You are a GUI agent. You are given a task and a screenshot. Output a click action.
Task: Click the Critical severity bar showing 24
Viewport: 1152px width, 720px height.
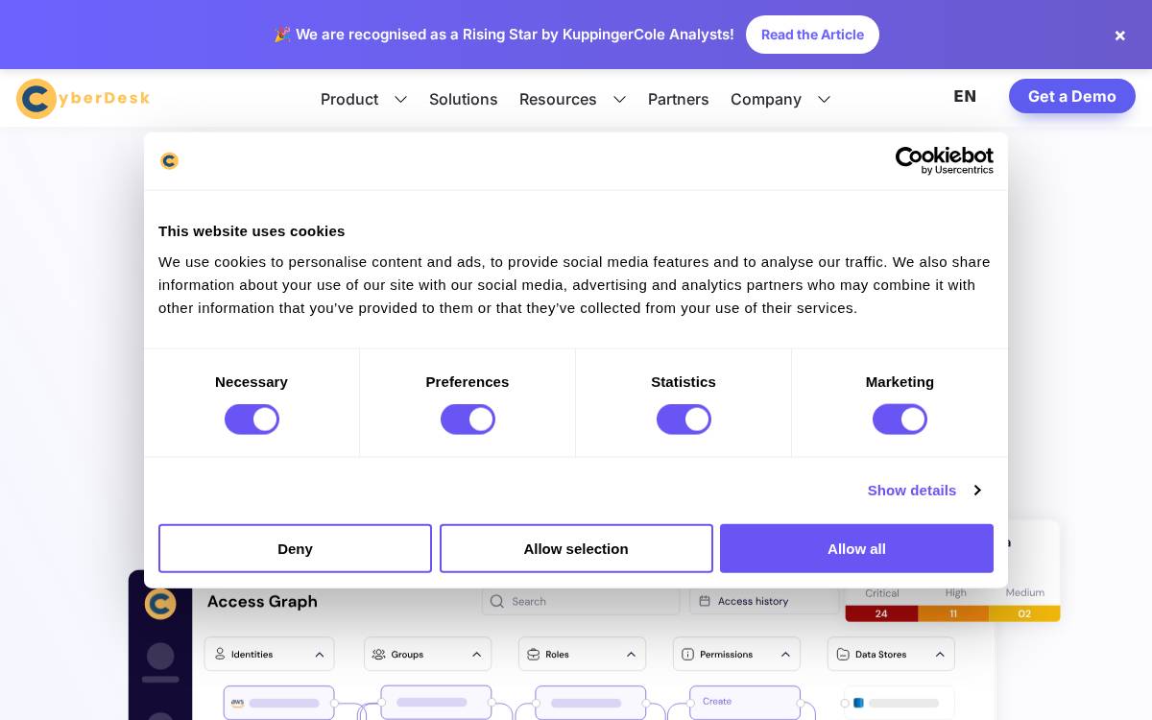click(x=881, y=613)
